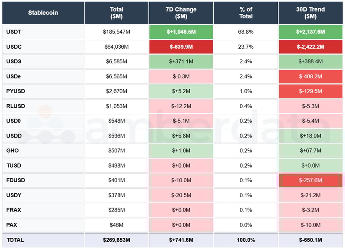Click the 7D Change ($M) header
The width and height of the screenshot is (345, 249).
pyautogui.click(x=181, y=13)
